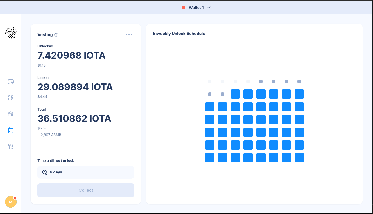Click the Biweekly Unlock Schedule heading
Image resolution: width=373 pixels, height=214 pixels.
tap(179, 34)
